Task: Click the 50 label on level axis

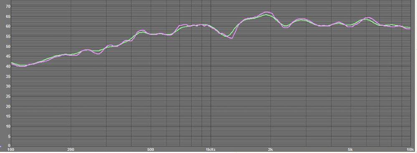Action: (x=8, y=46)
